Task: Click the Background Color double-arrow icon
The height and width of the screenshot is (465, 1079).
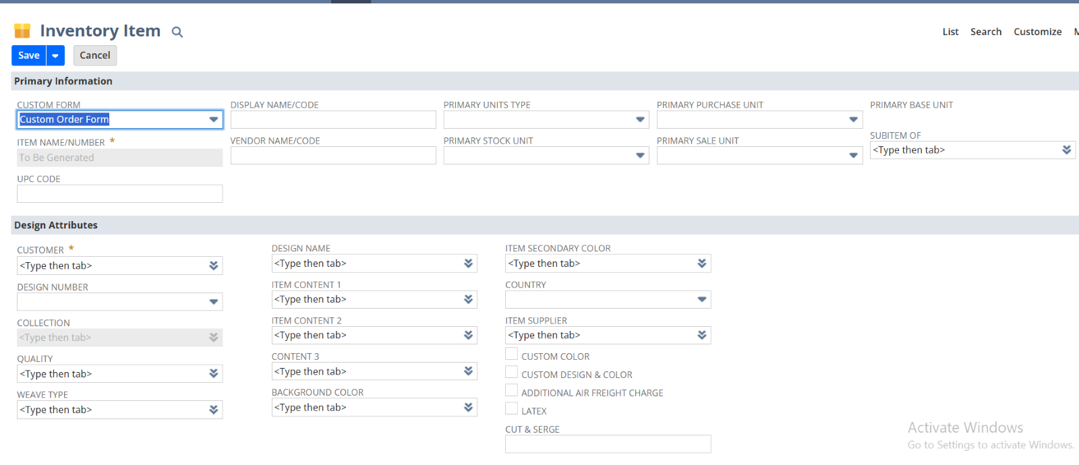Action: tap(468, 407)
